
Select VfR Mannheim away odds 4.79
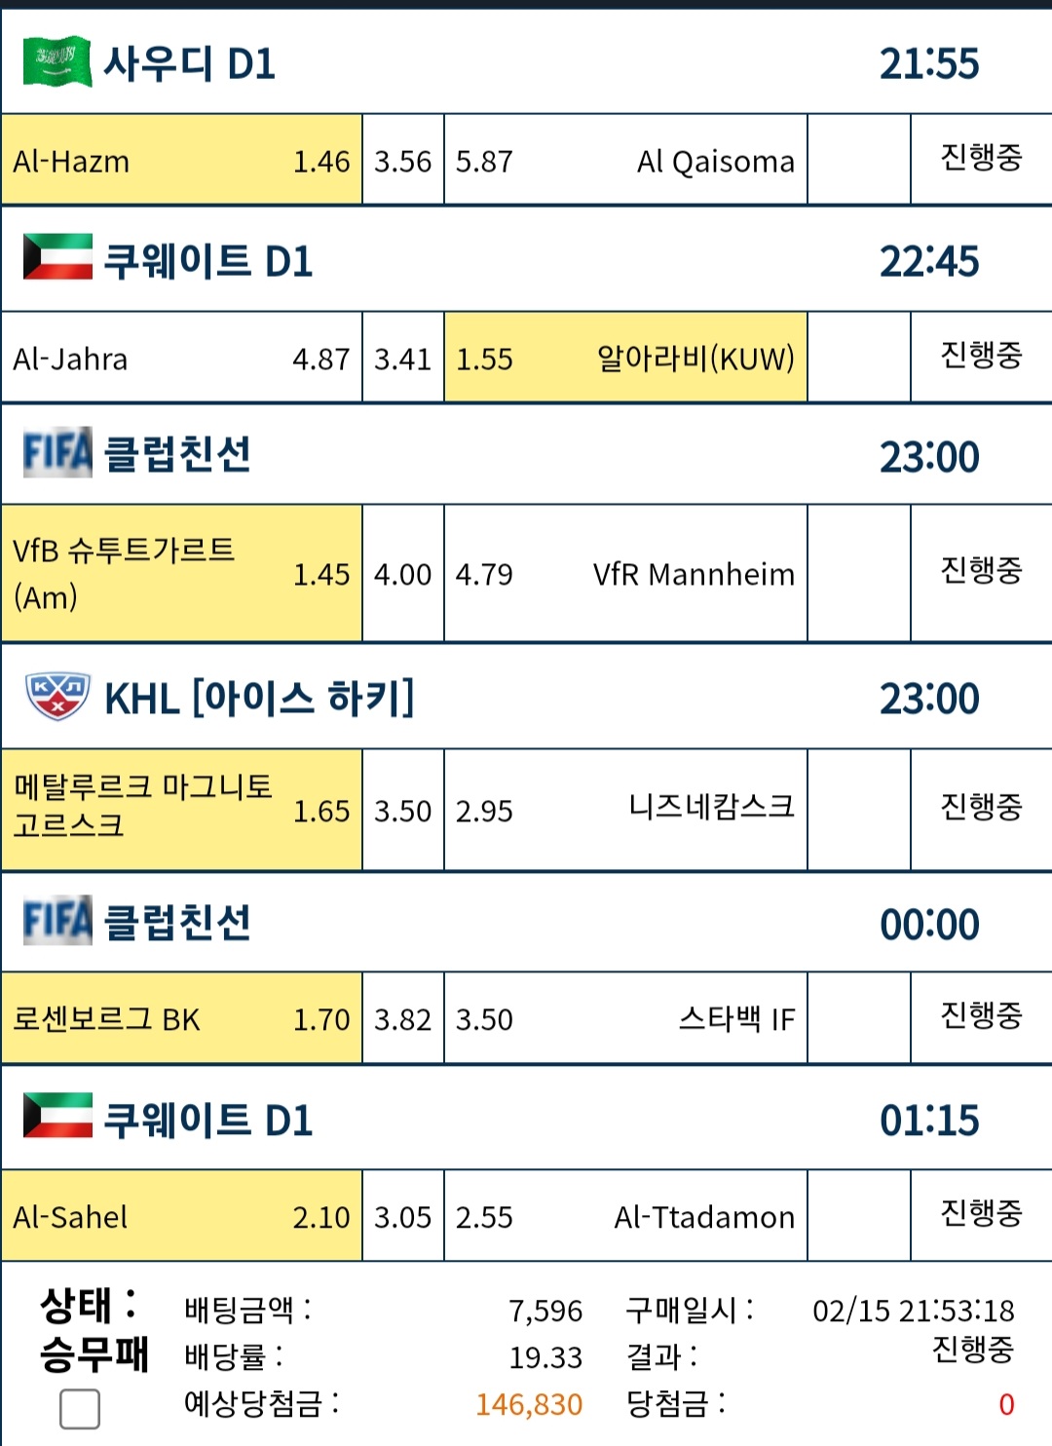click(625, 573)
